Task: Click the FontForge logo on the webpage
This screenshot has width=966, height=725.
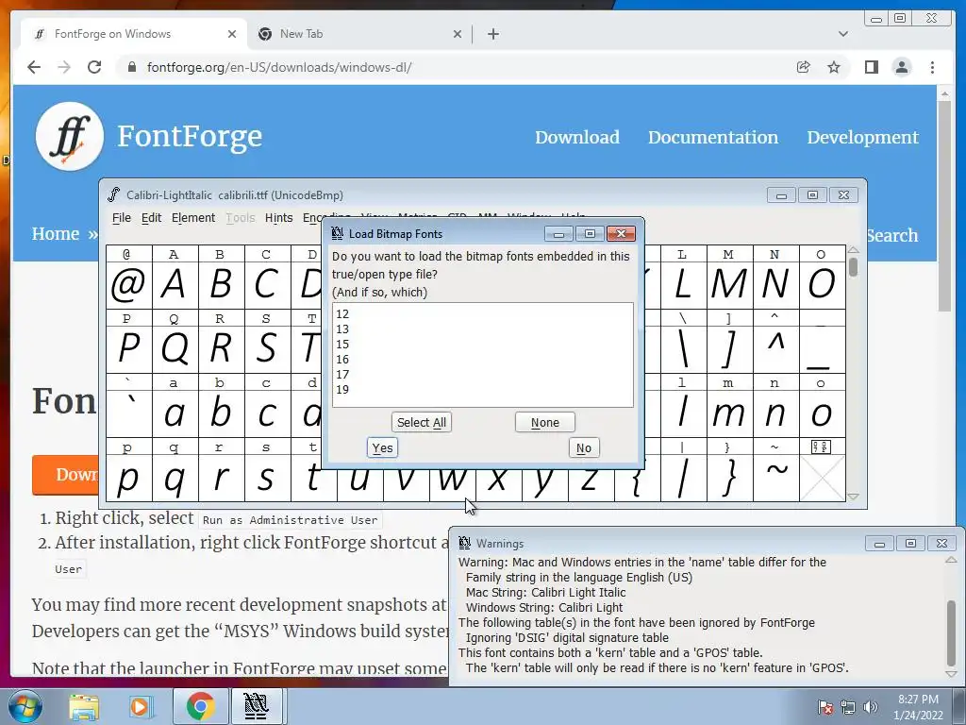Action: 69,136
